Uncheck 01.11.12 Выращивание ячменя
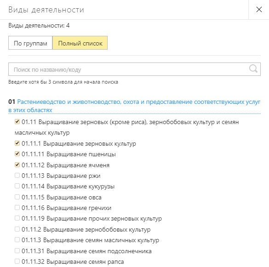 (x=17, y=165)
